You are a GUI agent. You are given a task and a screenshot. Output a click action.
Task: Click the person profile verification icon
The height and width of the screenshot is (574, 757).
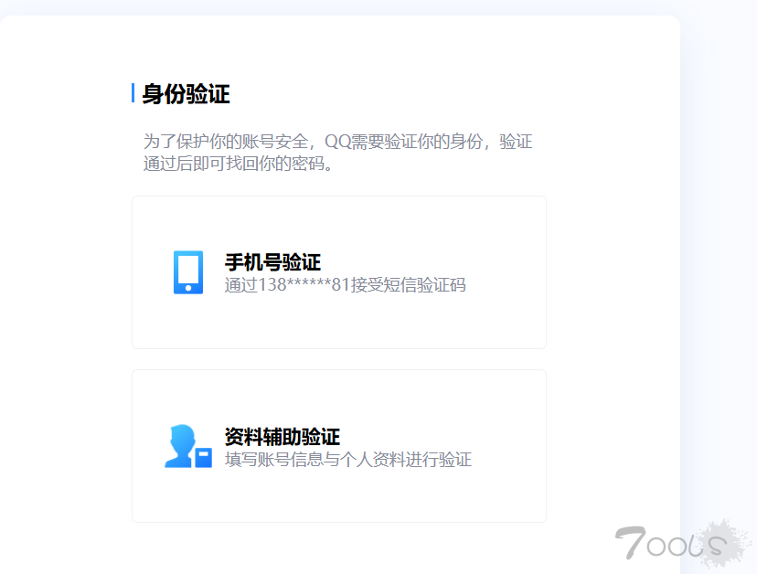coord(188,446)
